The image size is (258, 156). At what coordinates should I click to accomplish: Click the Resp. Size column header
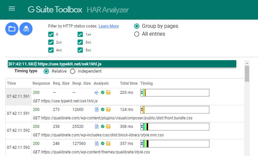(x=82, y=83)
